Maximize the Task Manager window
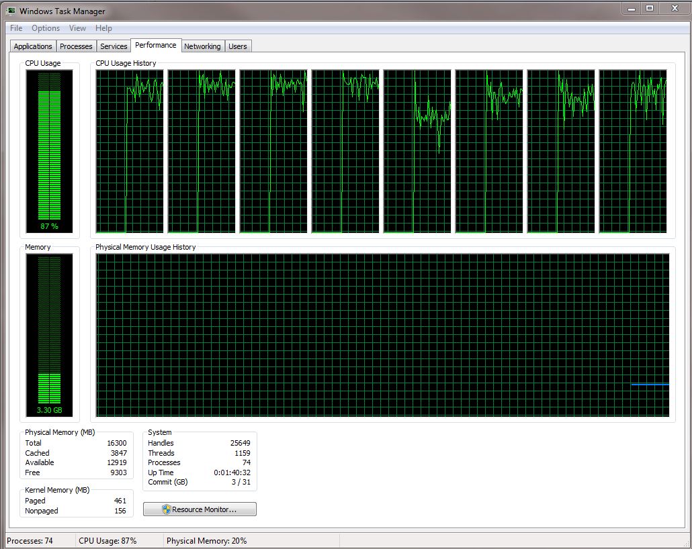The height and width of the screenshot is (549, 692). [x=650, y=8]
